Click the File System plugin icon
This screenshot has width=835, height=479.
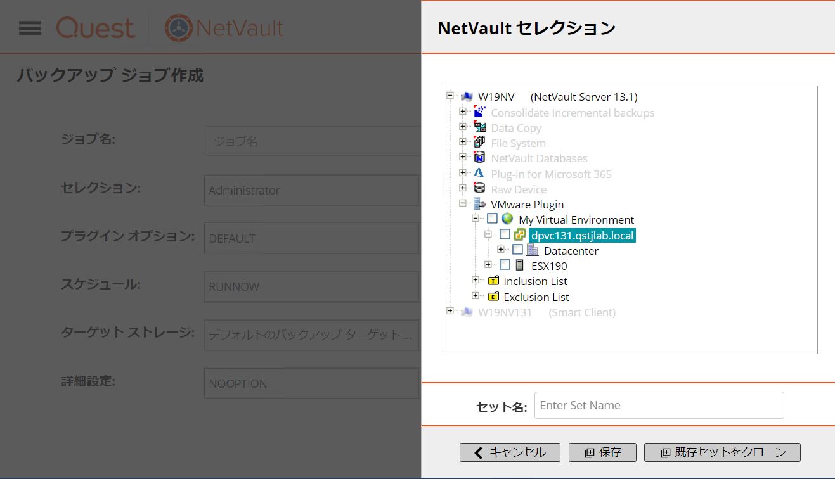point(480,143)
